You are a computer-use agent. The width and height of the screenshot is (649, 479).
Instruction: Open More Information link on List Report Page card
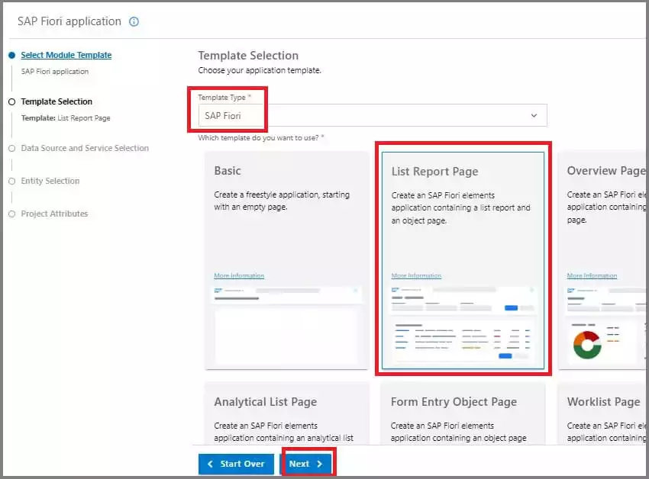pyautogui.click(x=416, y=275)
